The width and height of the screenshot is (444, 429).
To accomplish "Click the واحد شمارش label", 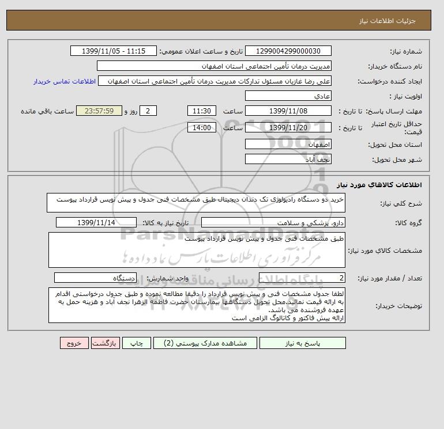I will pos(167,279).
